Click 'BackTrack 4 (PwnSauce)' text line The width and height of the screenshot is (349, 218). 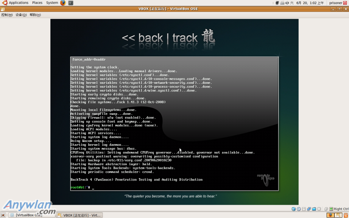(136, 180)
